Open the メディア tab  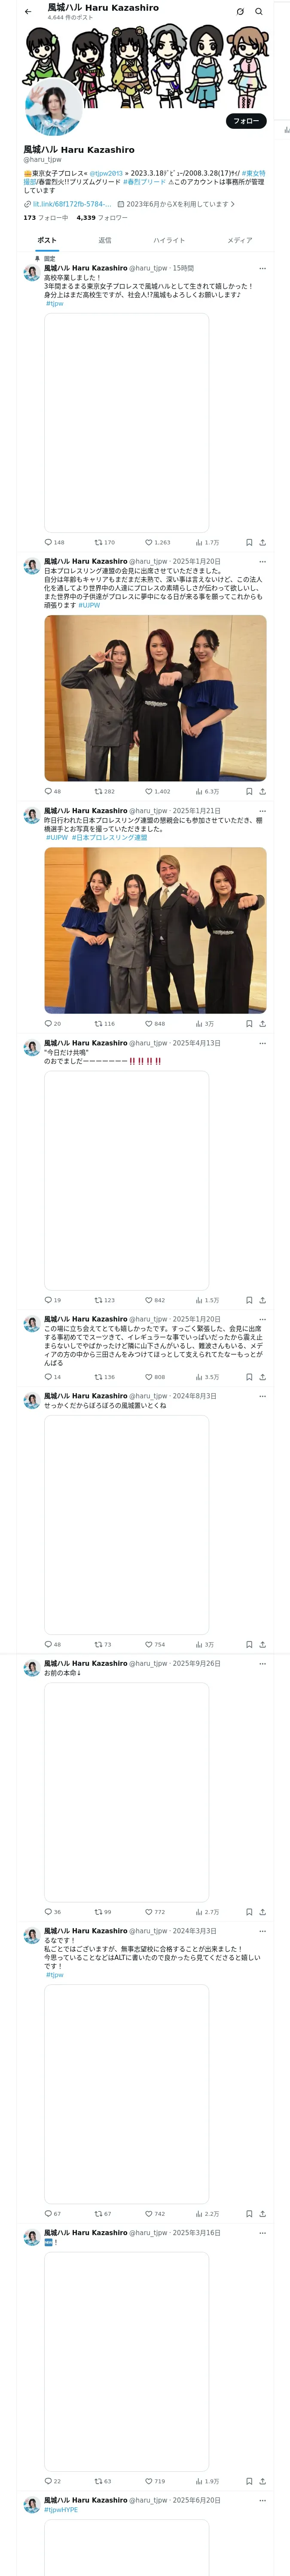pos(240,240)
